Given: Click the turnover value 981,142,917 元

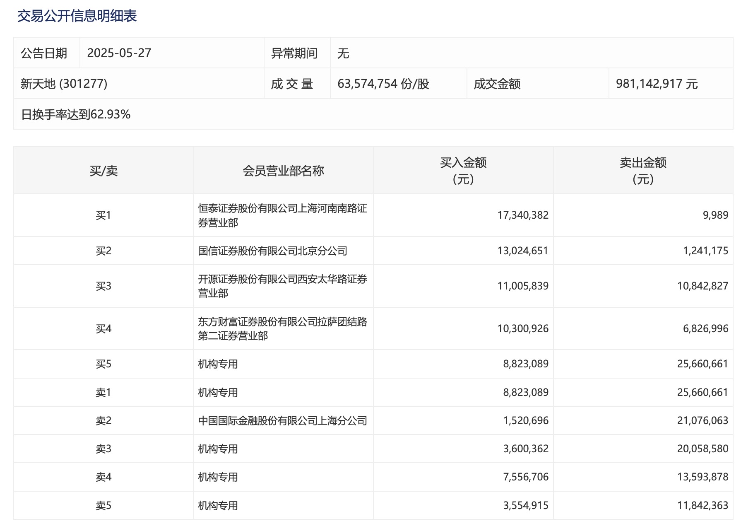Looking at the screenshot, I should 657,84.
